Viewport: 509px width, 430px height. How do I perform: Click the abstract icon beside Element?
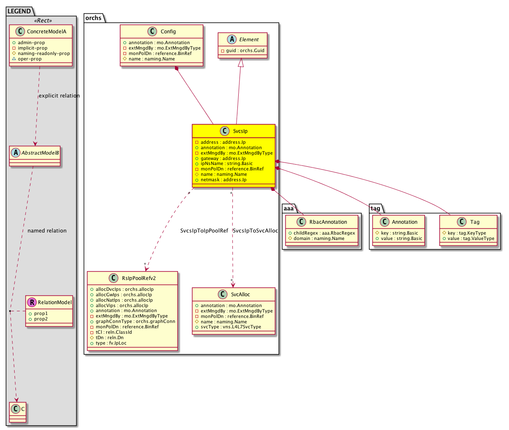pos(231,40)
